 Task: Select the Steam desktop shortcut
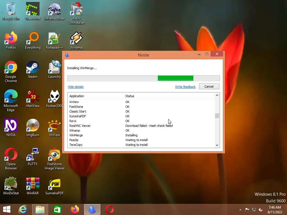tap(33, 69)
